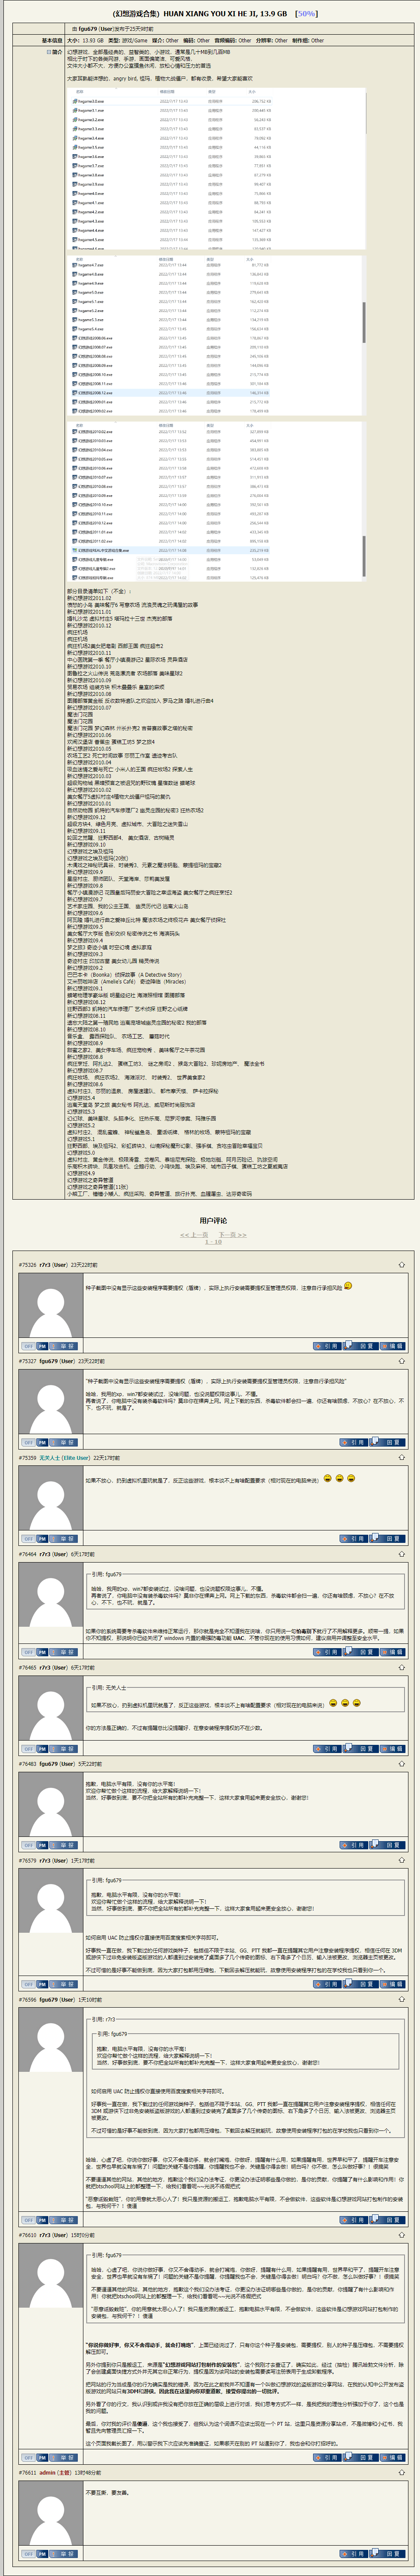Click the "大小: 13.93 GB" text
This screenshot has width=420, height=2576.
(85, 41)
